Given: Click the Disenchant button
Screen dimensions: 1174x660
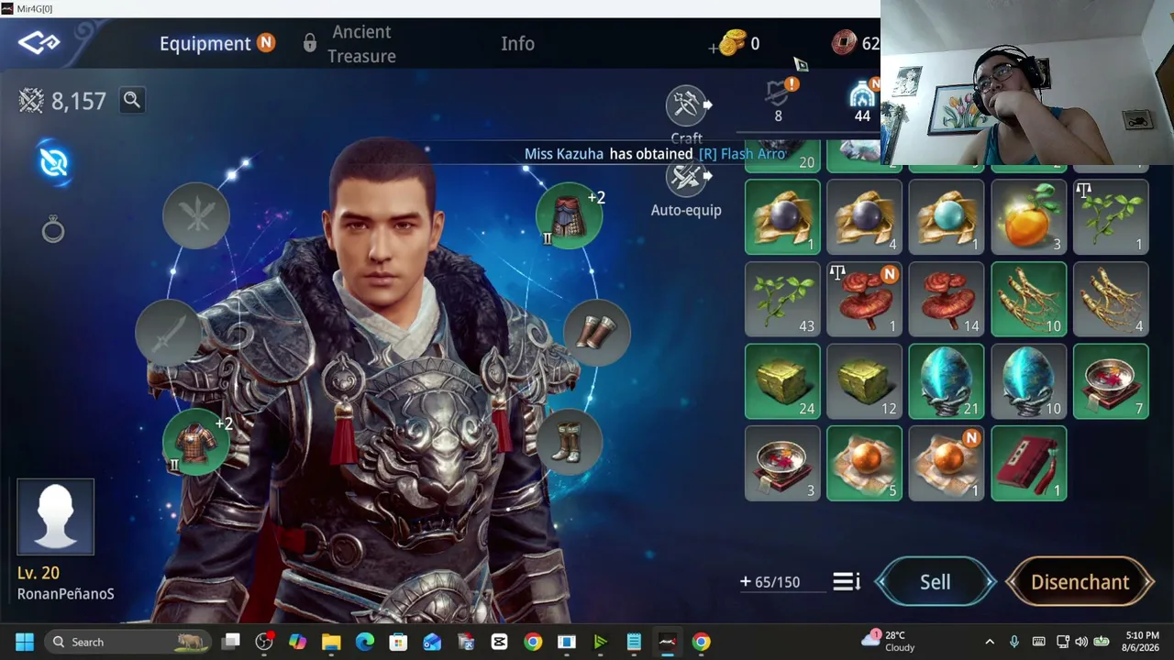Looking at the screenshot, I should click(x=1080, y=582).
